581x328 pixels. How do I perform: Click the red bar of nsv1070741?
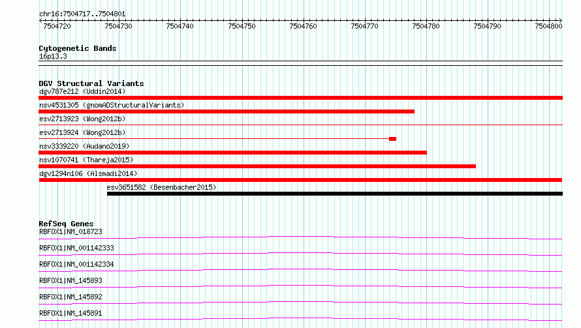coord(257,166)
